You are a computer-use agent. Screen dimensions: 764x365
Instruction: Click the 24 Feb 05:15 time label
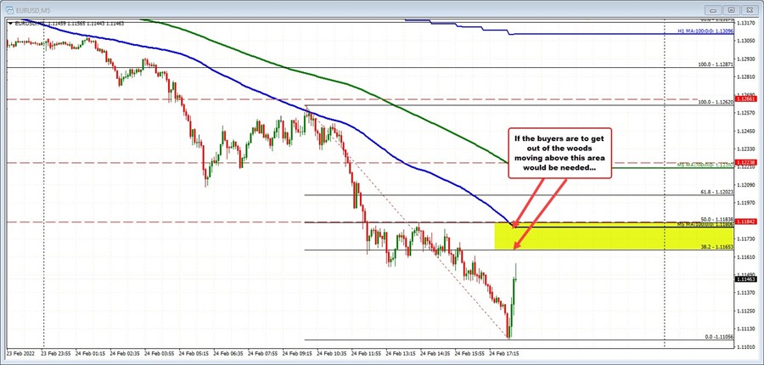pyautogui.click(x=194, y=352)
